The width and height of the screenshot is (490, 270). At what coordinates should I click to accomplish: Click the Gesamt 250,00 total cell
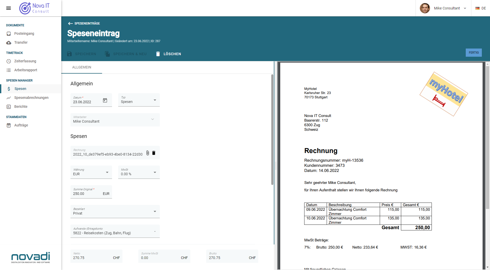(x=416, y=228)
